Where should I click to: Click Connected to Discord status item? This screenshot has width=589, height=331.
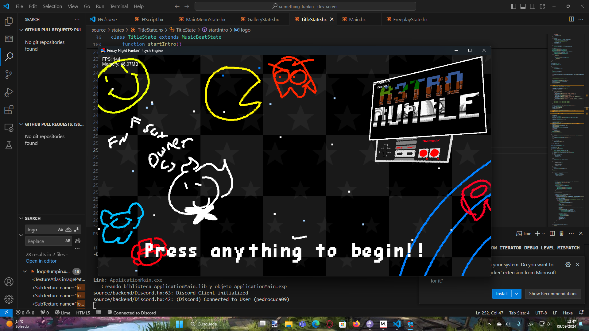132,313
